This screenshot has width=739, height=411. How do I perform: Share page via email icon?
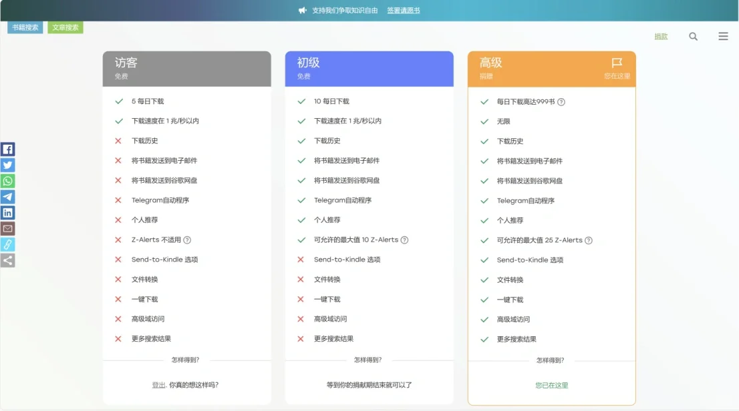tap(7, 229)
